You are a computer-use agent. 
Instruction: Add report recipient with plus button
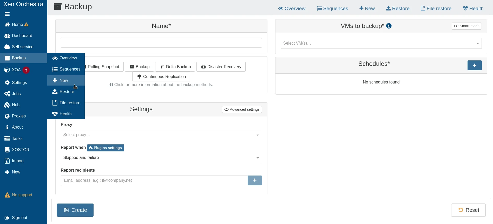click(x=255, y=180)
